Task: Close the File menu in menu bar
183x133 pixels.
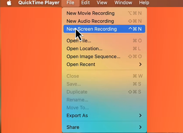Action: [70, 3]
